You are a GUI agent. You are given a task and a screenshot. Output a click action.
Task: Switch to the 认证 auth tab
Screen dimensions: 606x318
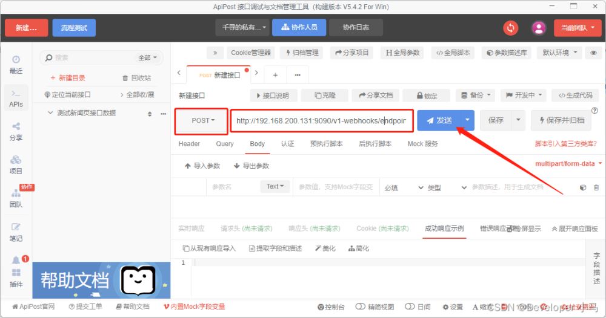287,144
